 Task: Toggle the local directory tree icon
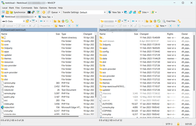click(72, 21)
